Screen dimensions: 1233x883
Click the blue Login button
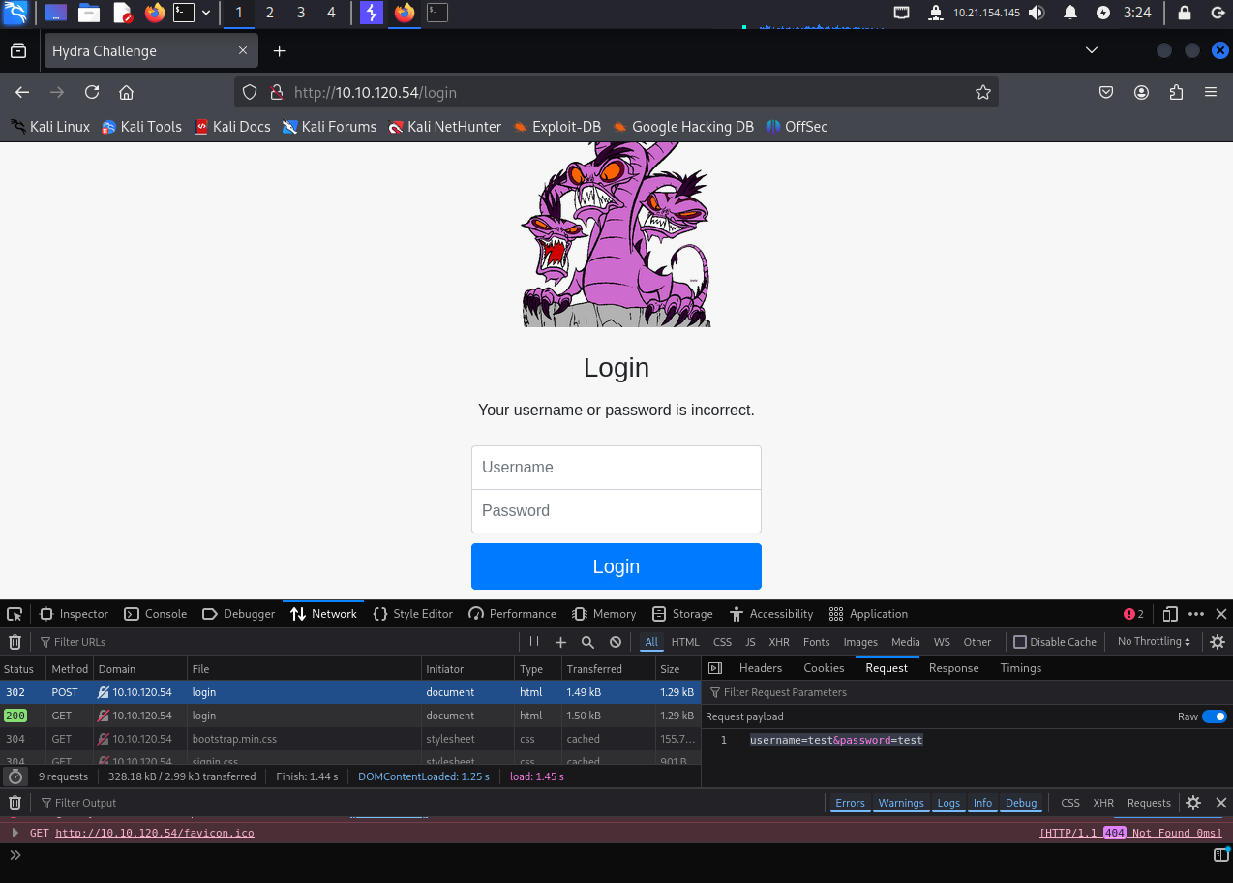coord(616,566)
